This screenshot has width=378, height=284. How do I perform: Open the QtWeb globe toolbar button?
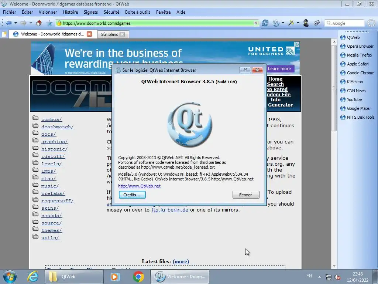[276, 23]
